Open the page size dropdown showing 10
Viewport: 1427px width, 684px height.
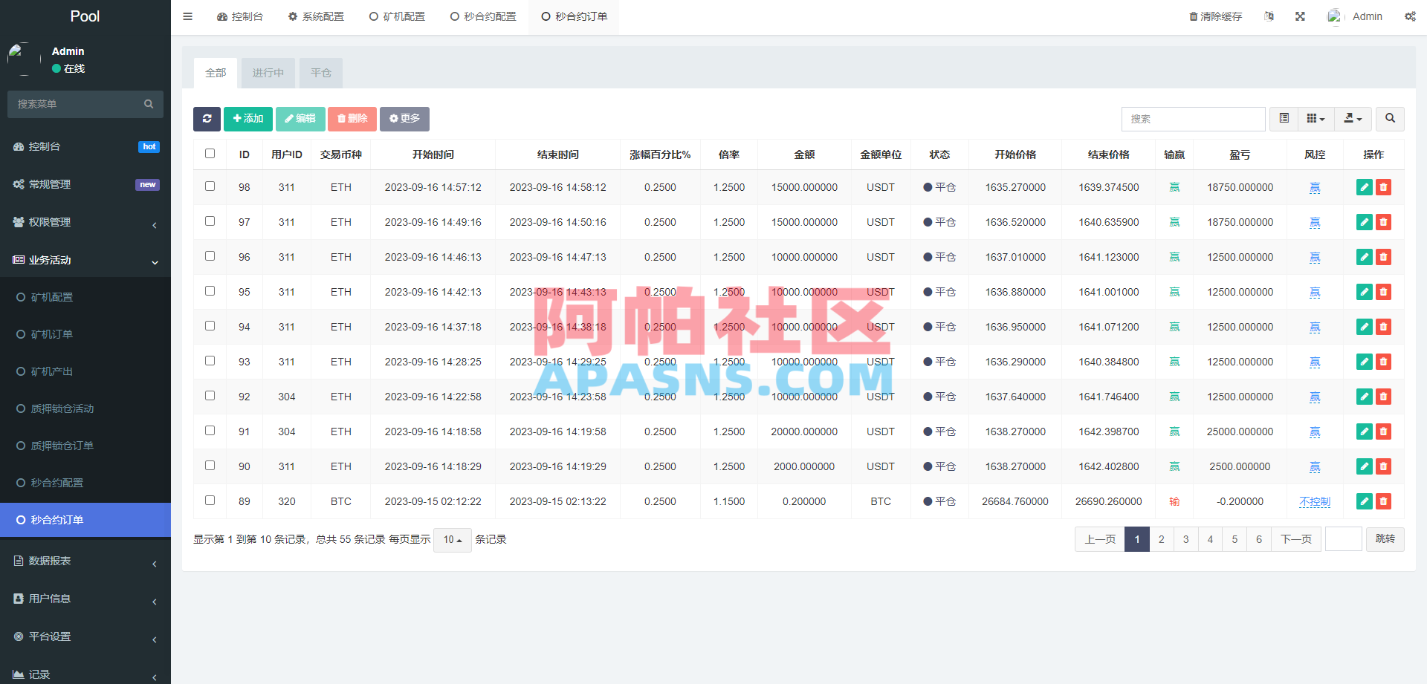click(x=452, y=539)
